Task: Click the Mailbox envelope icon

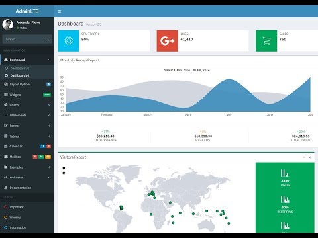Action: (6, 157)
